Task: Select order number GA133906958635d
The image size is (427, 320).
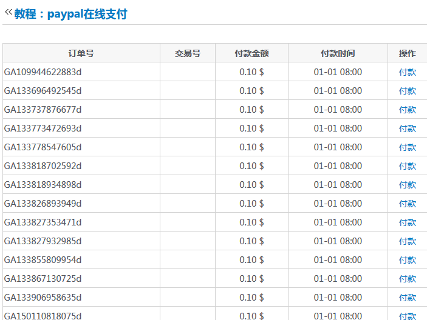Action: [43, 298]
